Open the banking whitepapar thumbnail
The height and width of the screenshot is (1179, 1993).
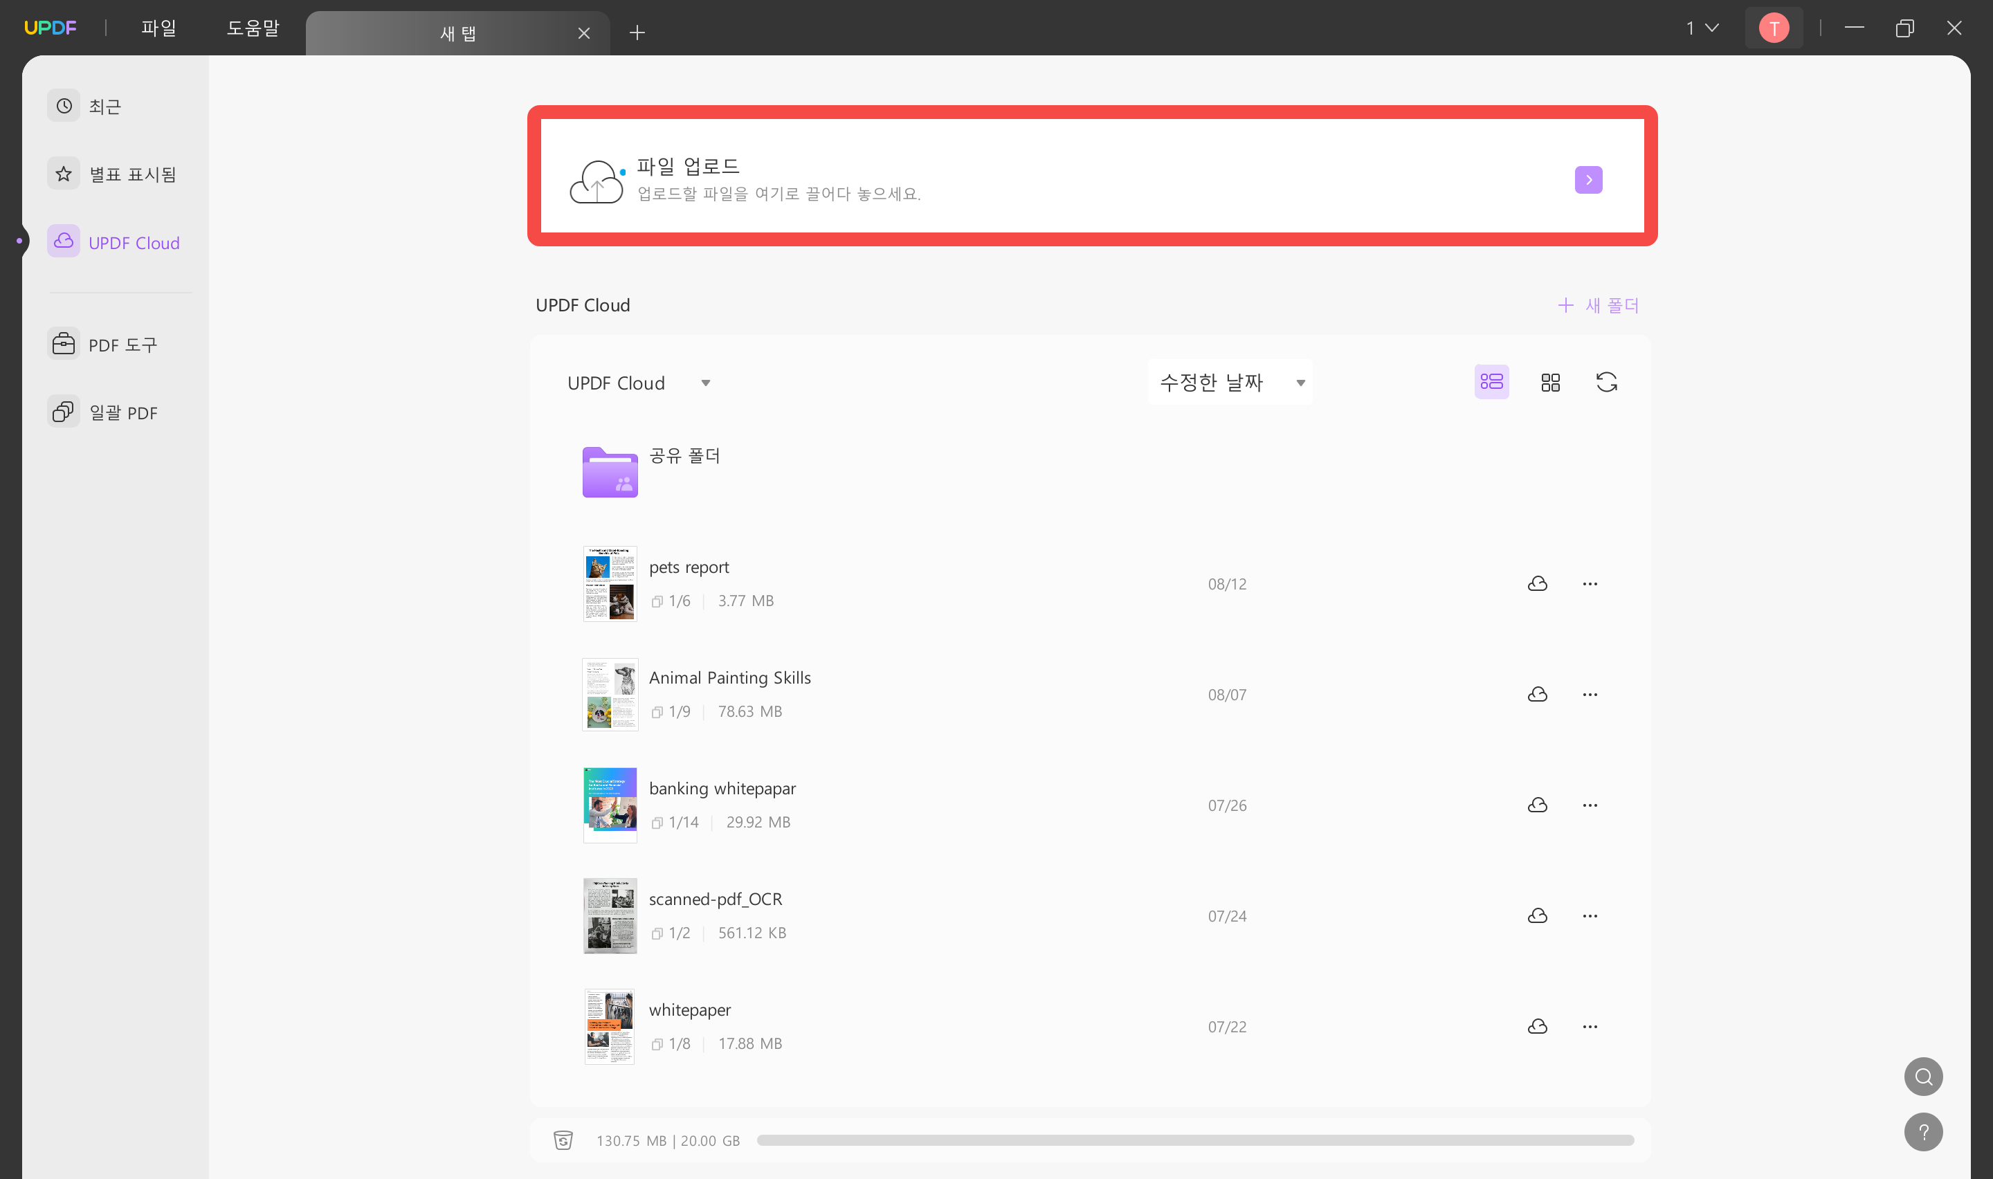[609, 805]
